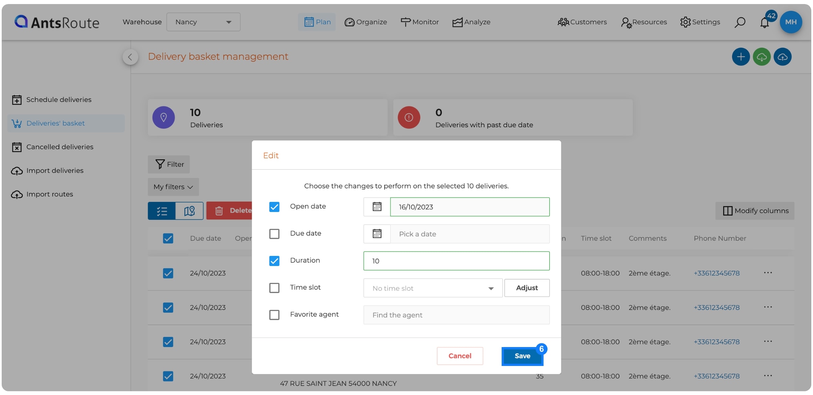Viewport: 813px width, 395px height.
Task: Open Cancelled deliveries
Action: click(59, 147)
